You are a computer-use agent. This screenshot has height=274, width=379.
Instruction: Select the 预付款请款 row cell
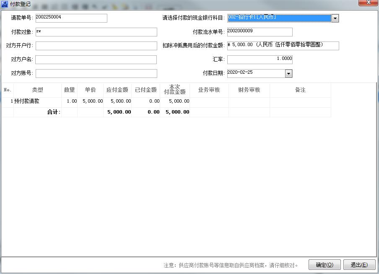37,101
